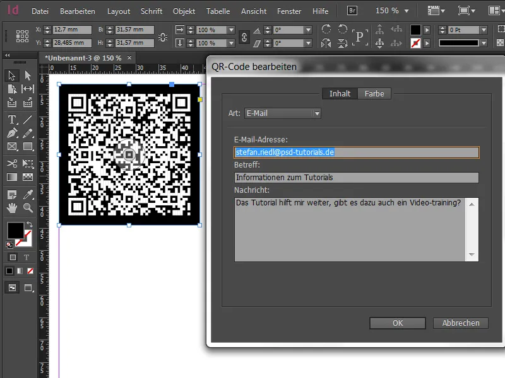
Task: Open the Objekt menu
Action: [x=184, y=11]
